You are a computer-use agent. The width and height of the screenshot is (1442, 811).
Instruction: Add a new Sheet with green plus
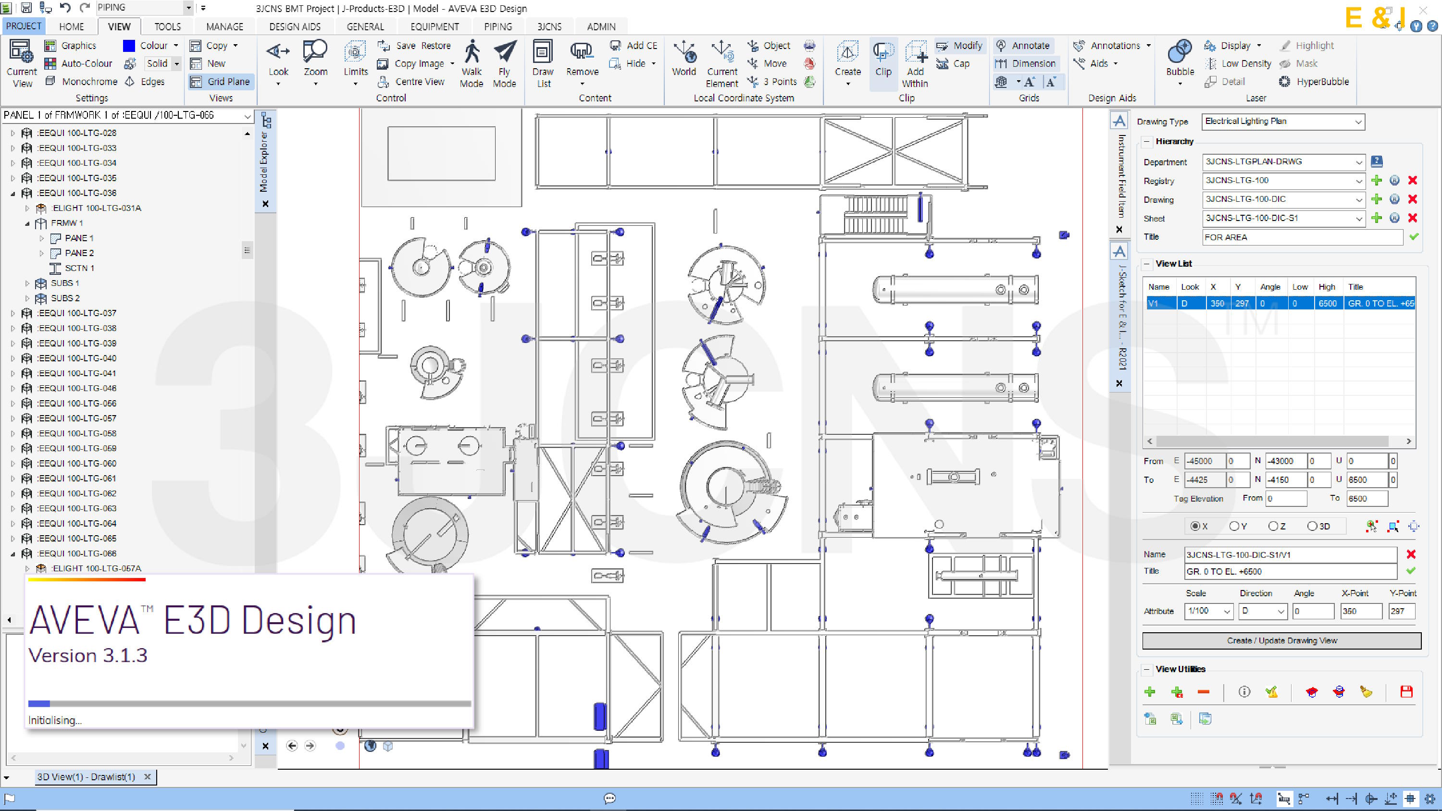click(x=1377, y=218)
